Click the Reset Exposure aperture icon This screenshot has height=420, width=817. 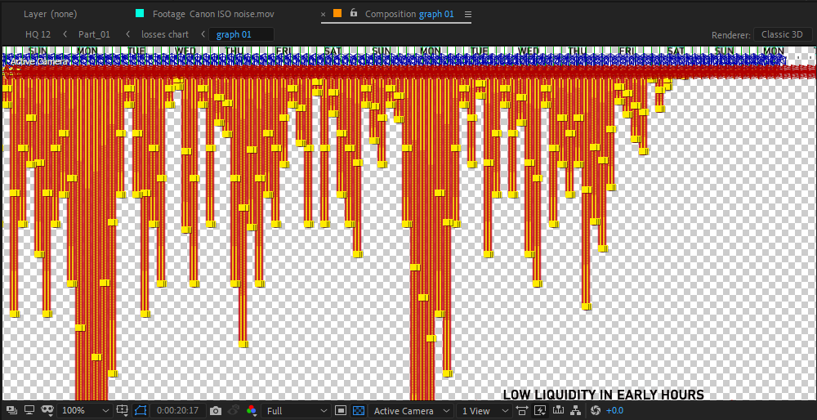pyautogui.click(x=596, y=411)
